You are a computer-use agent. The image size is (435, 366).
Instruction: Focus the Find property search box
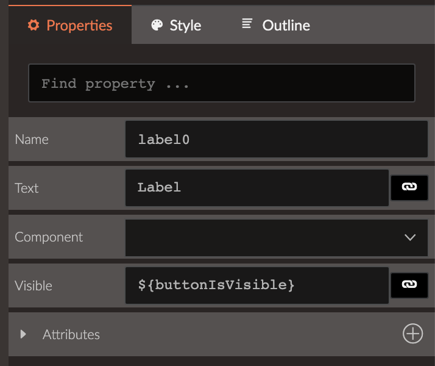[x=221, y=83]
